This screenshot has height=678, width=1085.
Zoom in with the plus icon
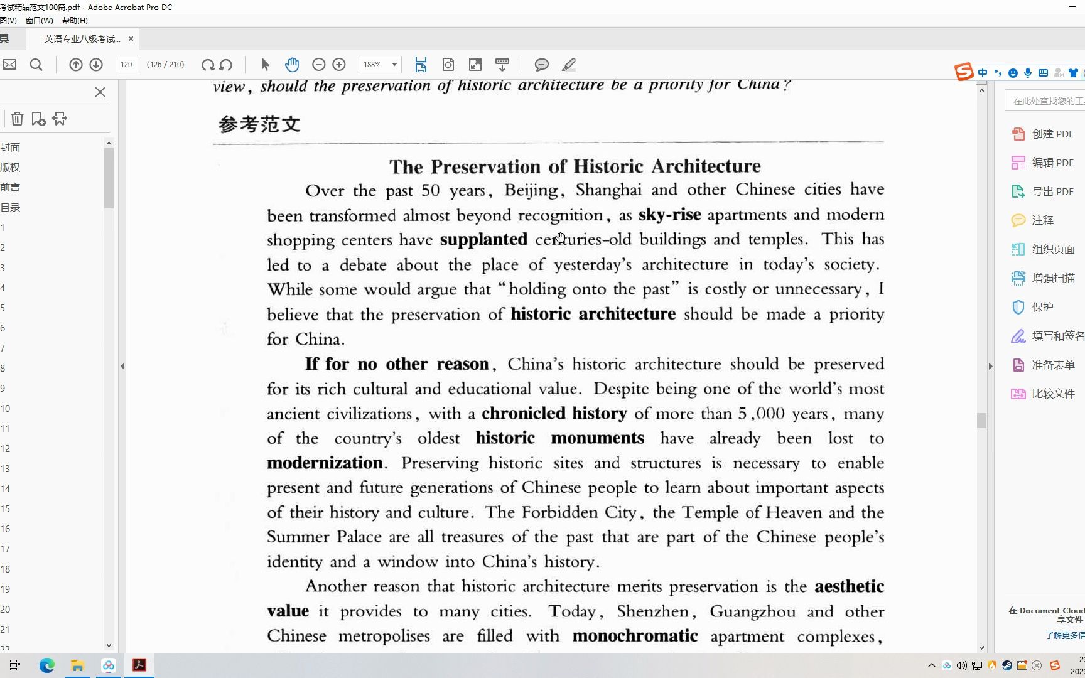click(339, 65)
